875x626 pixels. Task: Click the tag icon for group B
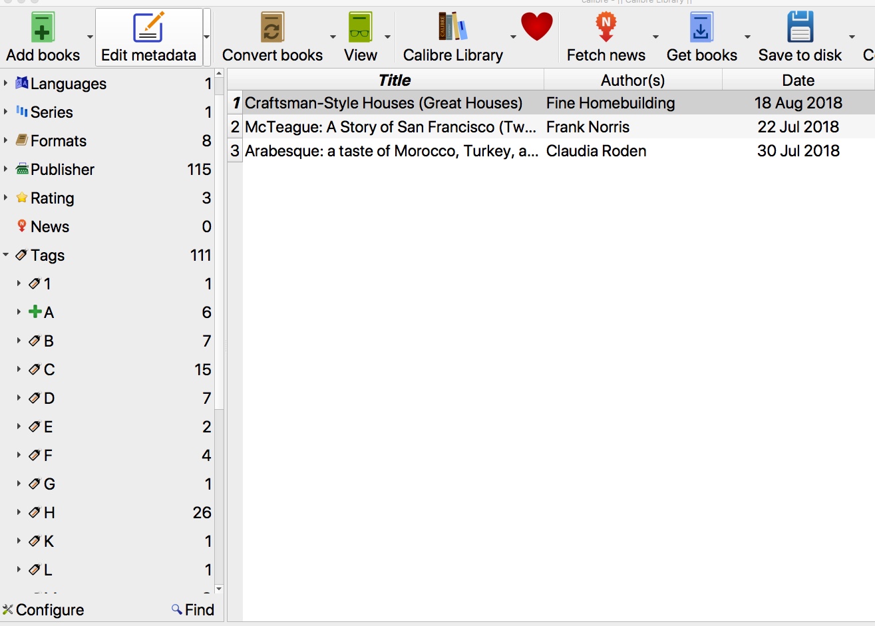click(x=35, y=341)
